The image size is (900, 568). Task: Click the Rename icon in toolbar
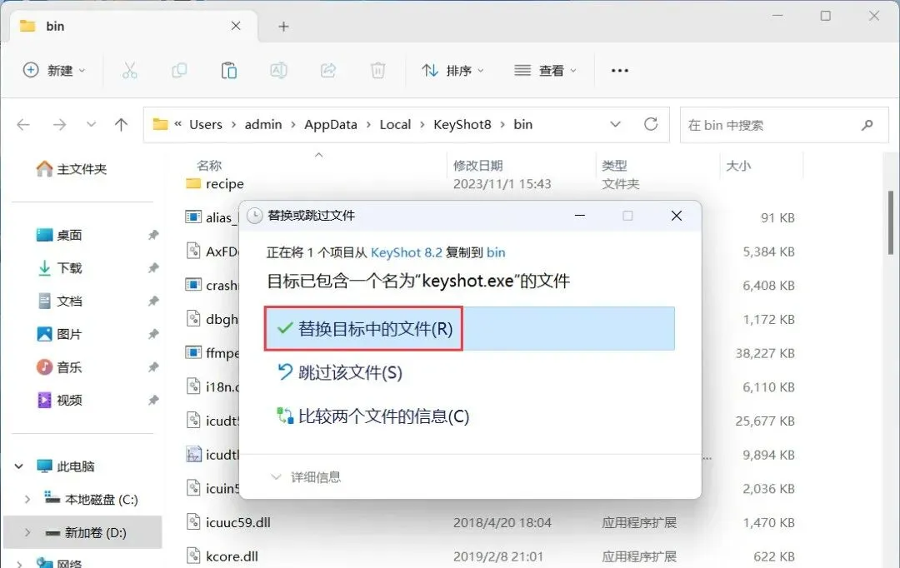click(x=278, y=71)
